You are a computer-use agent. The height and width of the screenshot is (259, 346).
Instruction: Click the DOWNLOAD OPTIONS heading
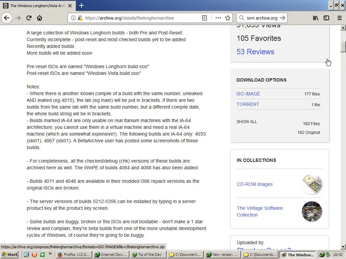click(x=262, y=80)
